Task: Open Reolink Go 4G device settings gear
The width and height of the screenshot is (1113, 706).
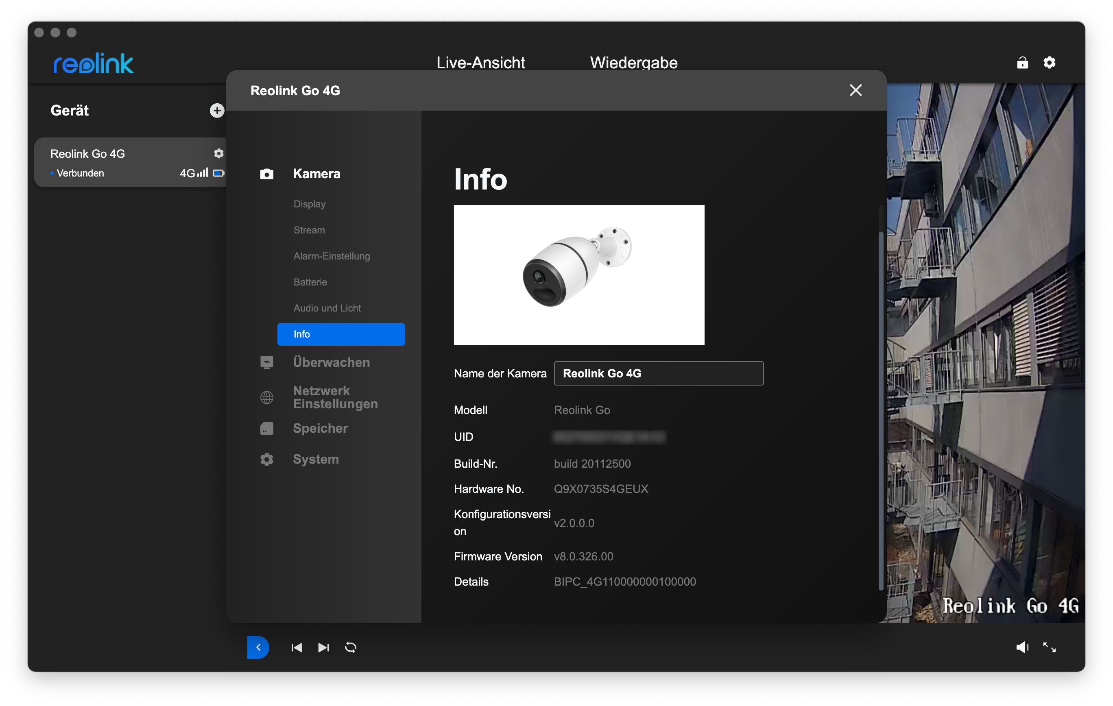Action: click(218, 153)
